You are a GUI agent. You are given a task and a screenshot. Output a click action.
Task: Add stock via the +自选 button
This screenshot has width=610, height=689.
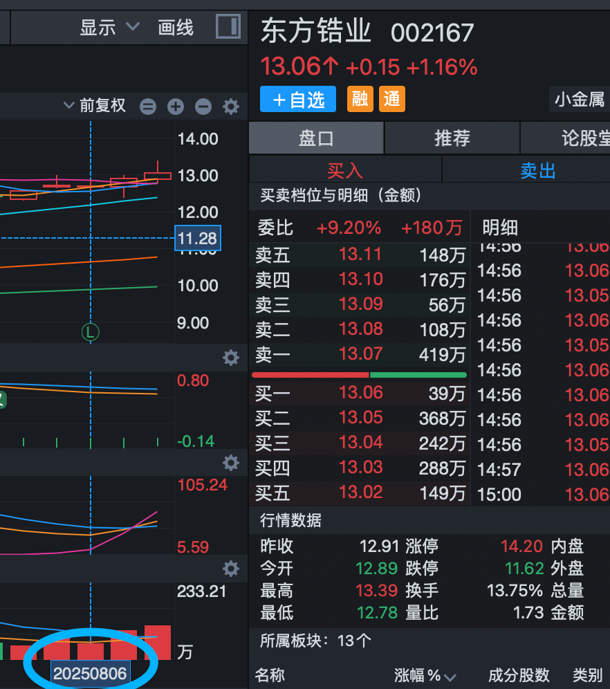[298, 100]
